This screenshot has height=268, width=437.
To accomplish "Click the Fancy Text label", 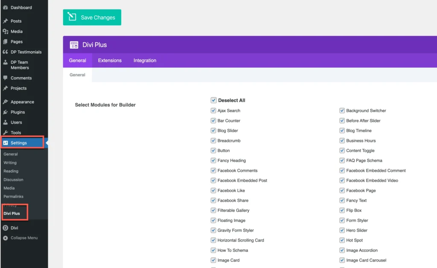I will point(356,200).
